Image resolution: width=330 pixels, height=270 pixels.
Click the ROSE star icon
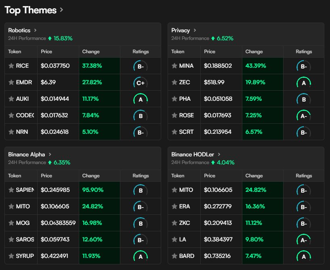tap(174, 116)
